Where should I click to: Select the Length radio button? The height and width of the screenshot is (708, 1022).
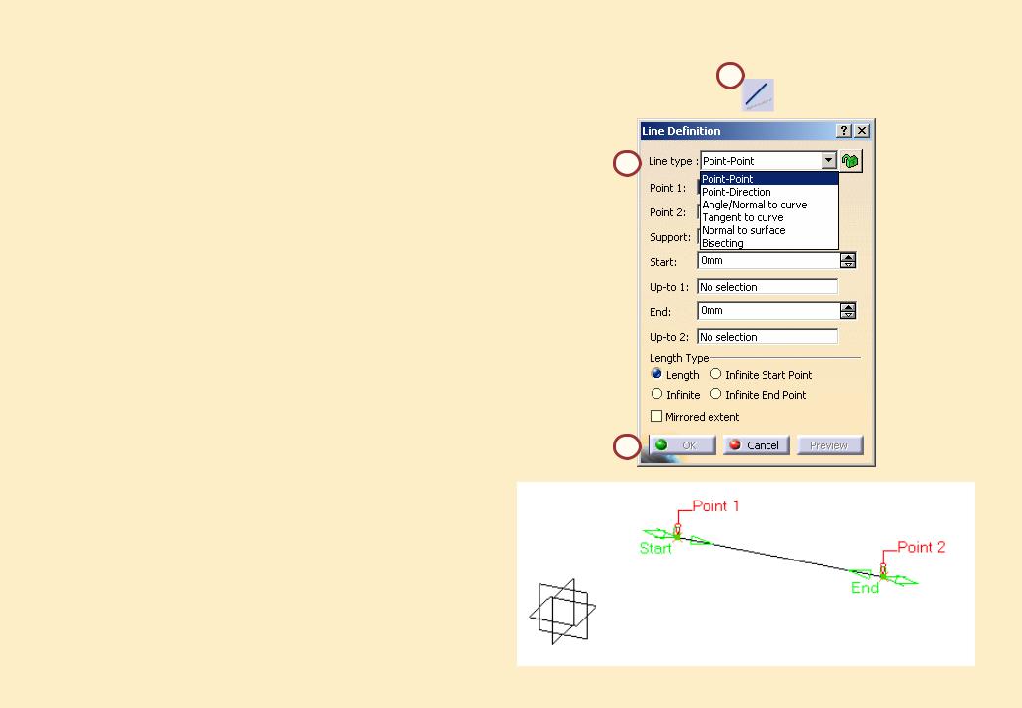(x=656, y=374)
